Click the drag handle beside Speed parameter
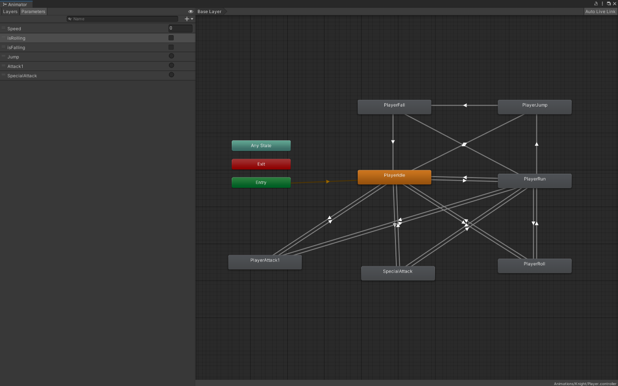Image resolution: width=618 pixels, height=386 pixels. tap(3, 28)
